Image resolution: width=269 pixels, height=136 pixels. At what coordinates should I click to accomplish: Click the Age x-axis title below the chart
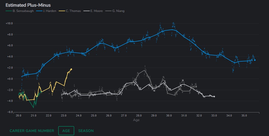136,120
